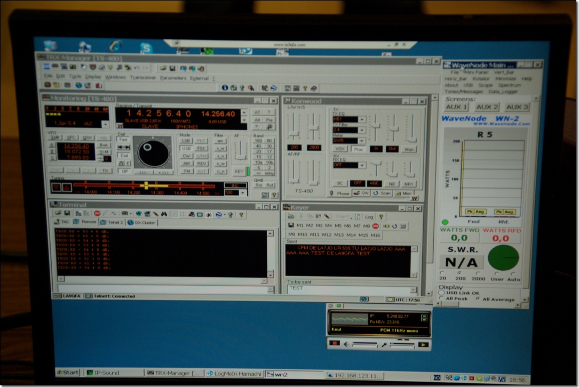Viewport: 579px width, 388px height.
Task: Open the Insert dropdown in Keyer toolbar
Action: click(x=344, y=216)
